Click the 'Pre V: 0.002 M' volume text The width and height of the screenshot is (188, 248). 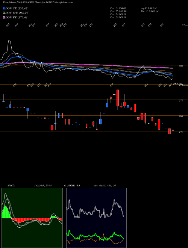pyautogui.click(x=150, y=11)
